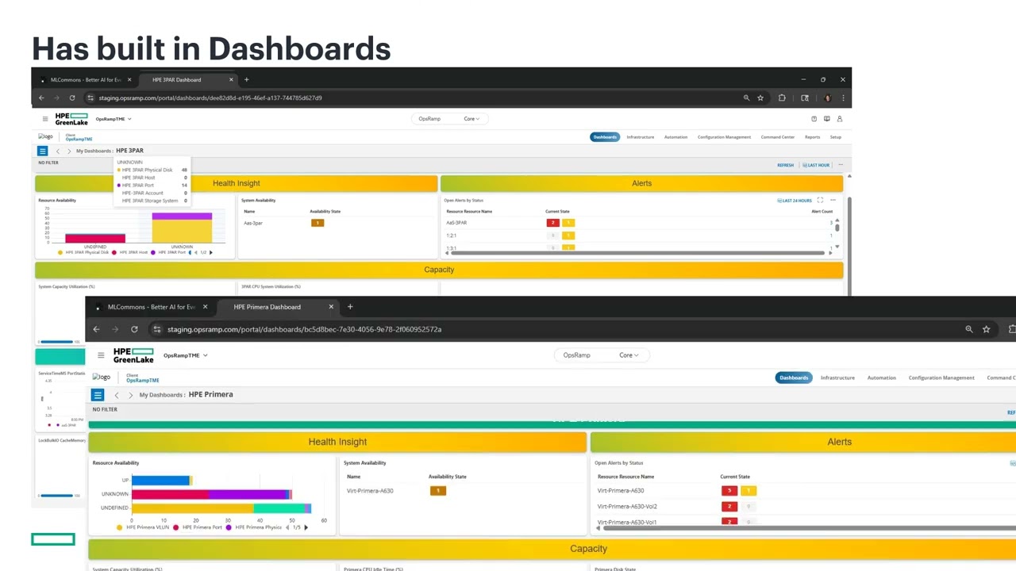Close HPE 3PAR Dashboard browser tab

231,79
